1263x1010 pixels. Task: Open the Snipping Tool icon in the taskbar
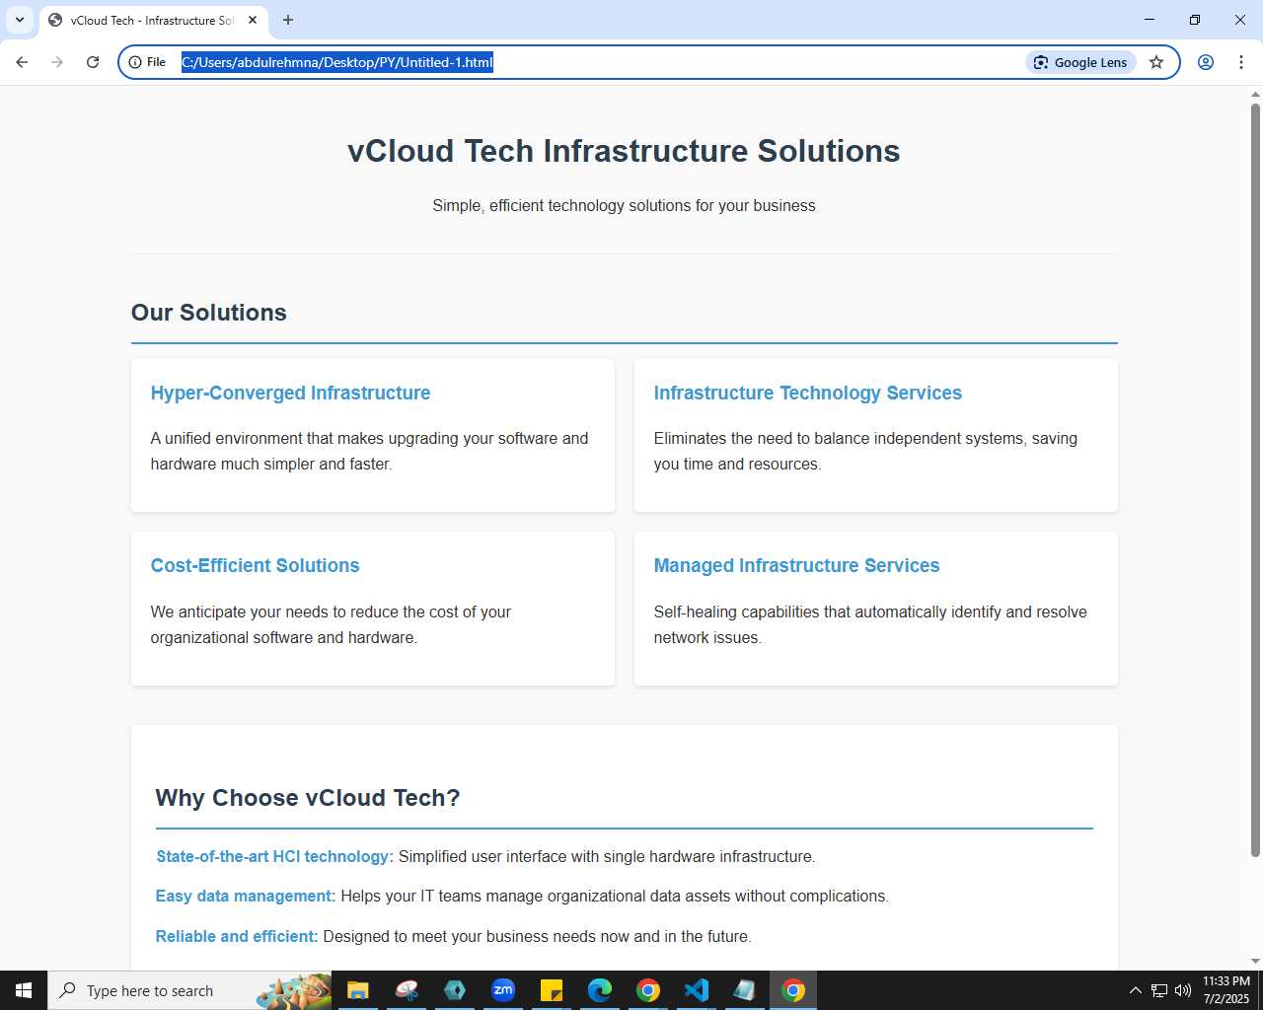[407, 990]
